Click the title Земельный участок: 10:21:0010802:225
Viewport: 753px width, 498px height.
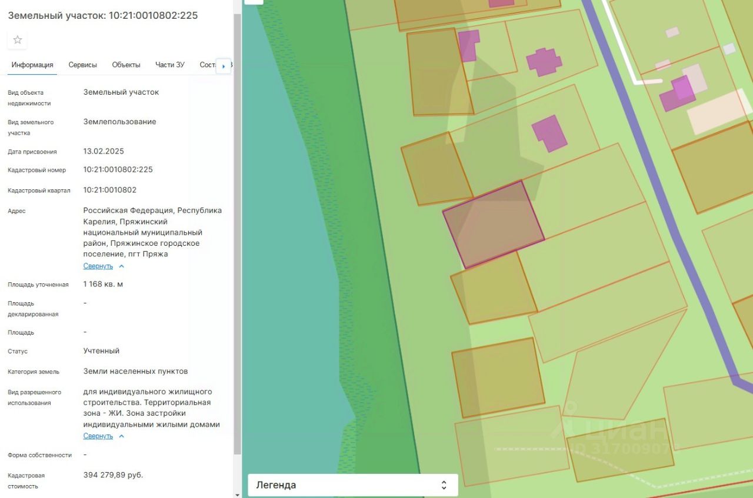pyautogui.click(x=103, y=15)
